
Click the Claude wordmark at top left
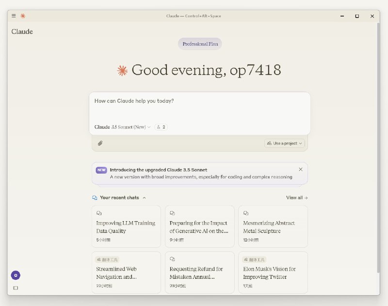click(x=22, y=32)
